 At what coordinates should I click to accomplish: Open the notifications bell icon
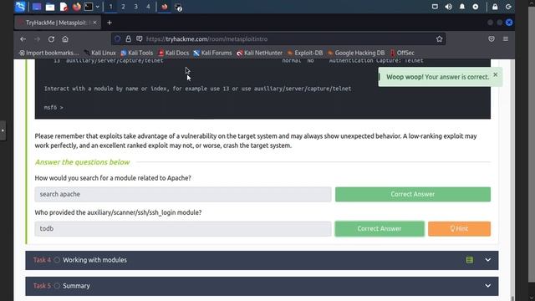[462, 7]
